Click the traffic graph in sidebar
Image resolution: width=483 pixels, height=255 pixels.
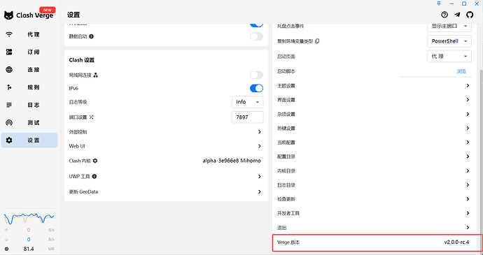(x=29, y=218)
